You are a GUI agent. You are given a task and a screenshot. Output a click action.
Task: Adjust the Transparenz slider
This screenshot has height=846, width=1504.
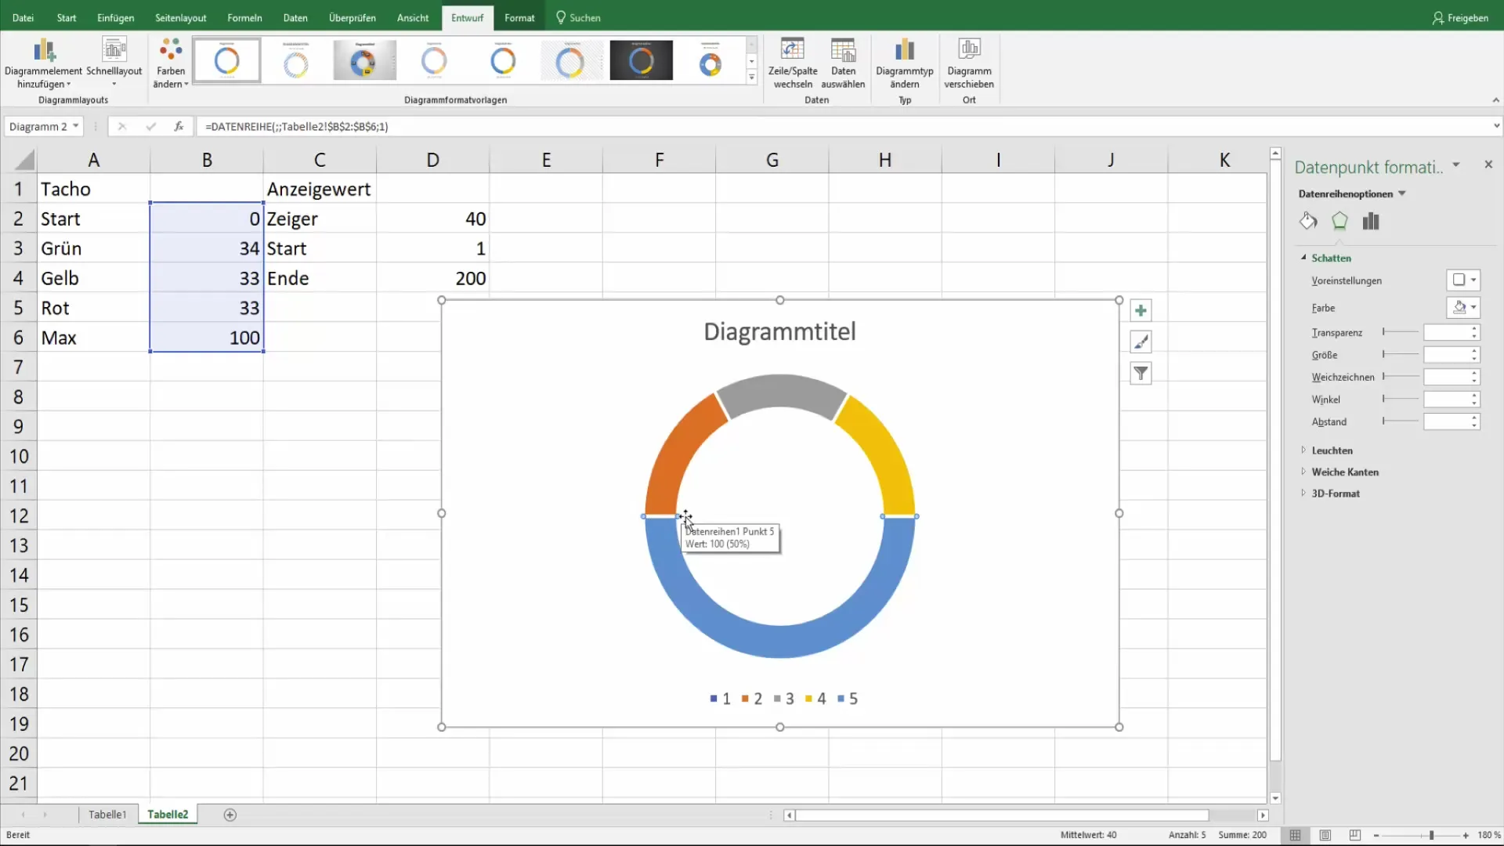coord(1401,332)
